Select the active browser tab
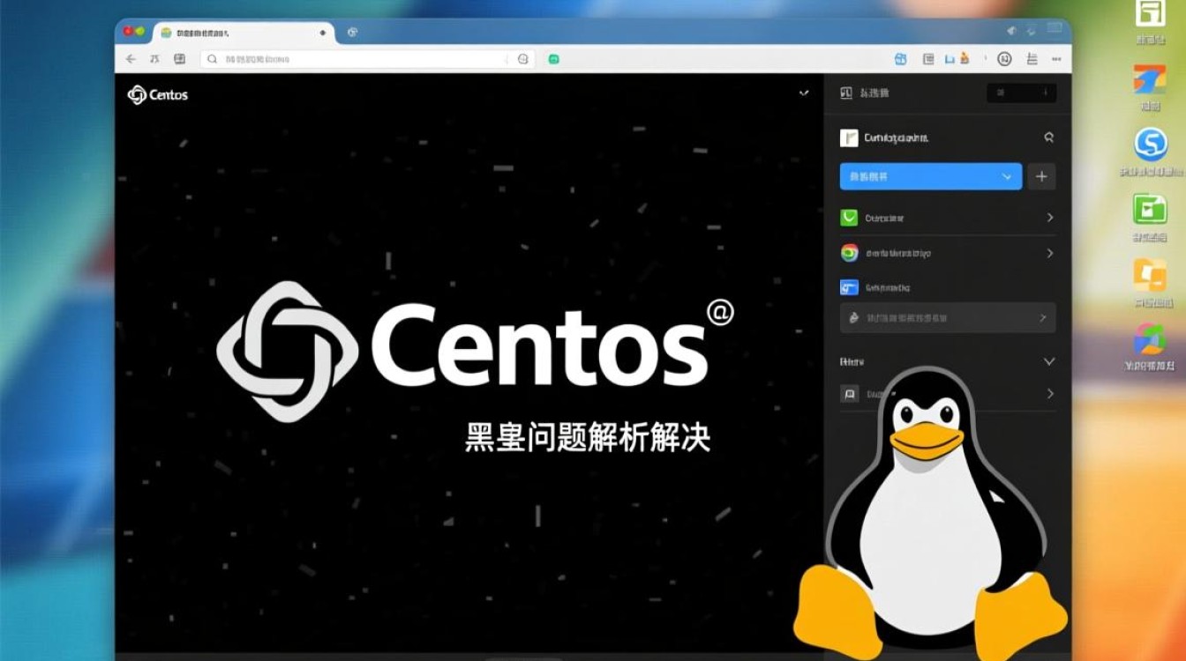 (243, 32)
